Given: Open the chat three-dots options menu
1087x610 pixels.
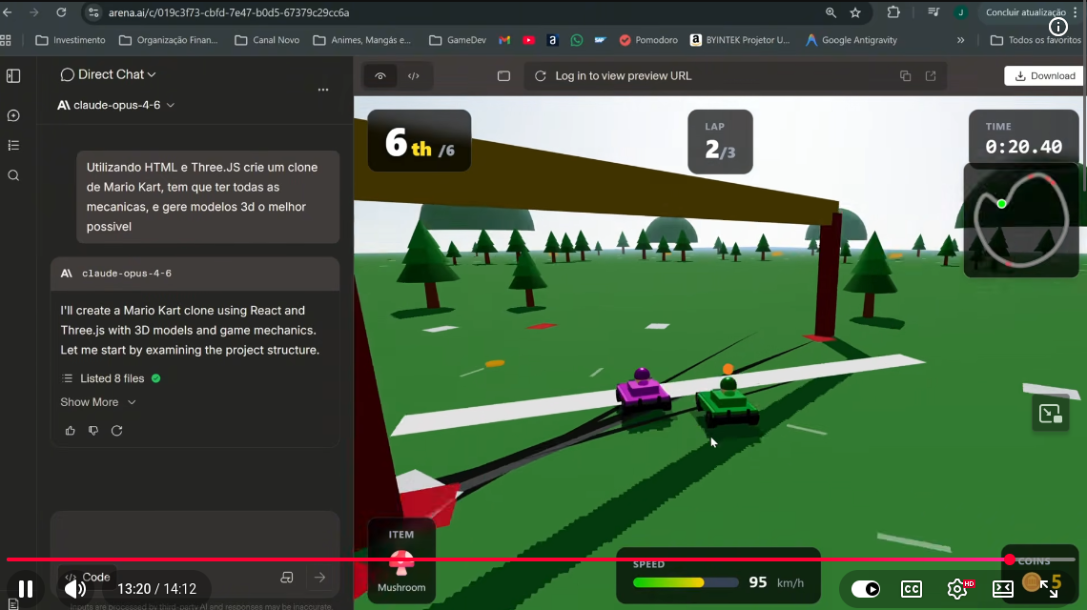Looking at the screenshot, I should click(x=323, y=90).
